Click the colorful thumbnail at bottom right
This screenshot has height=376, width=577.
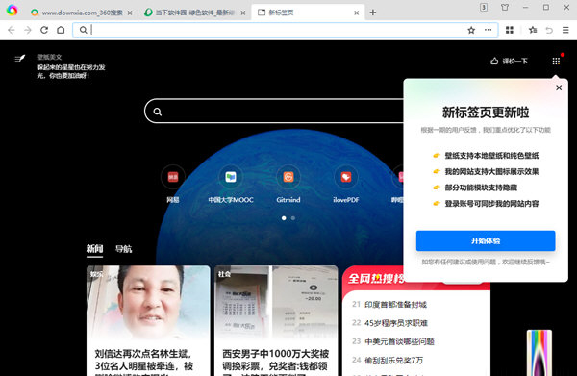click(539, 353)
